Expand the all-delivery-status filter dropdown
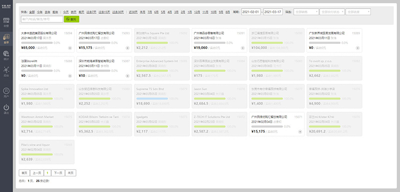The height and width of the screenshot is (192, 400). pos(332,11)
